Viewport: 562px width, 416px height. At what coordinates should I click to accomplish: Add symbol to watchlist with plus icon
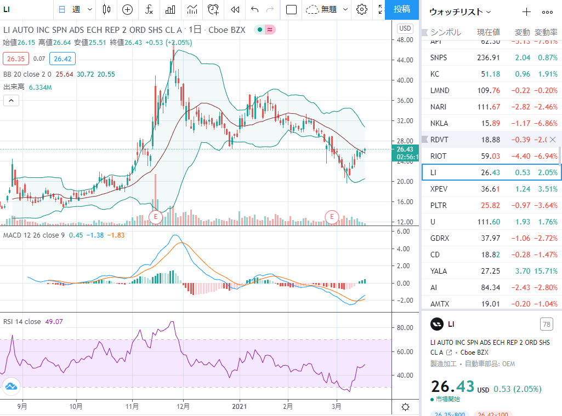pyautogui.click(x=526, y=12)
